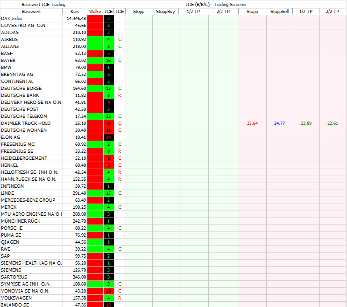Image resolution: width=347 pixels, height=307 pixels.
Task: Click Daimler Truck Stopp value 25,64
Action: point(252,123)
